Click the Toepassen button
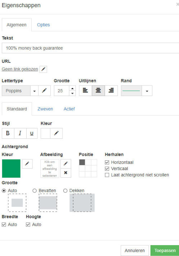Viewport: 179px width, 256px height. [165, 251]
